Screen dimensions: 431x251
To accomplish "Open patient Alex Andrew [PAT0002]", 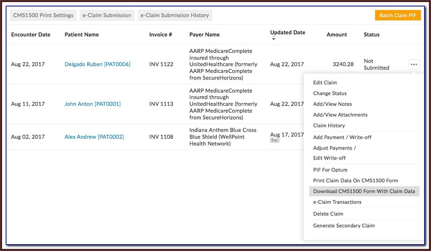I will pyautogui.click(x=94, y=137).
